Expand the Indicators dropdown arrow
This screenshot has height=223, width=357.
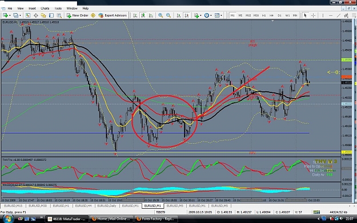click(200, 15)
